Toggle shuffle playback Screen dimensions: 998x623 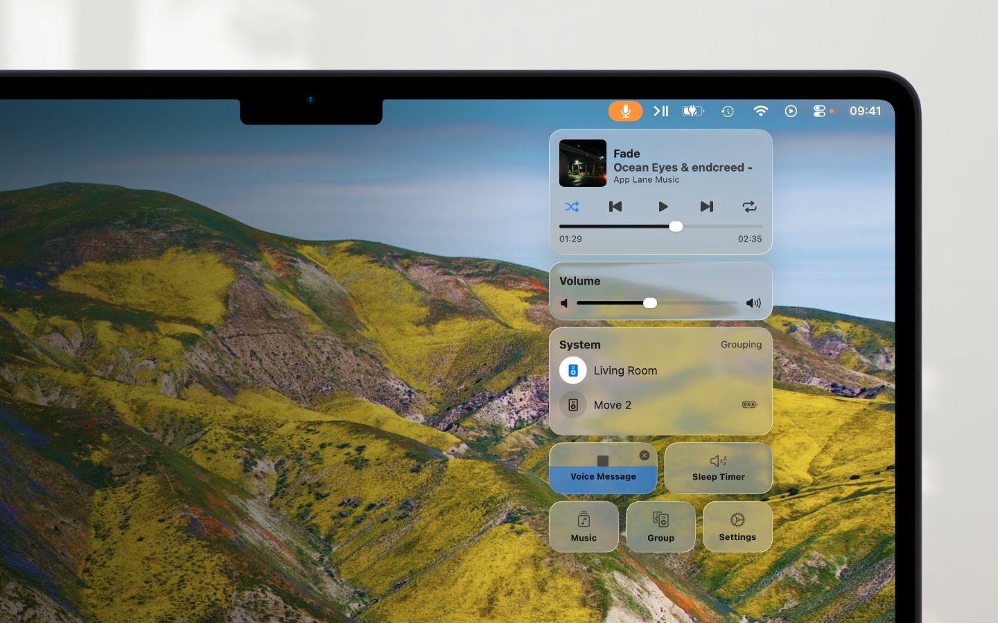point(572,206)
